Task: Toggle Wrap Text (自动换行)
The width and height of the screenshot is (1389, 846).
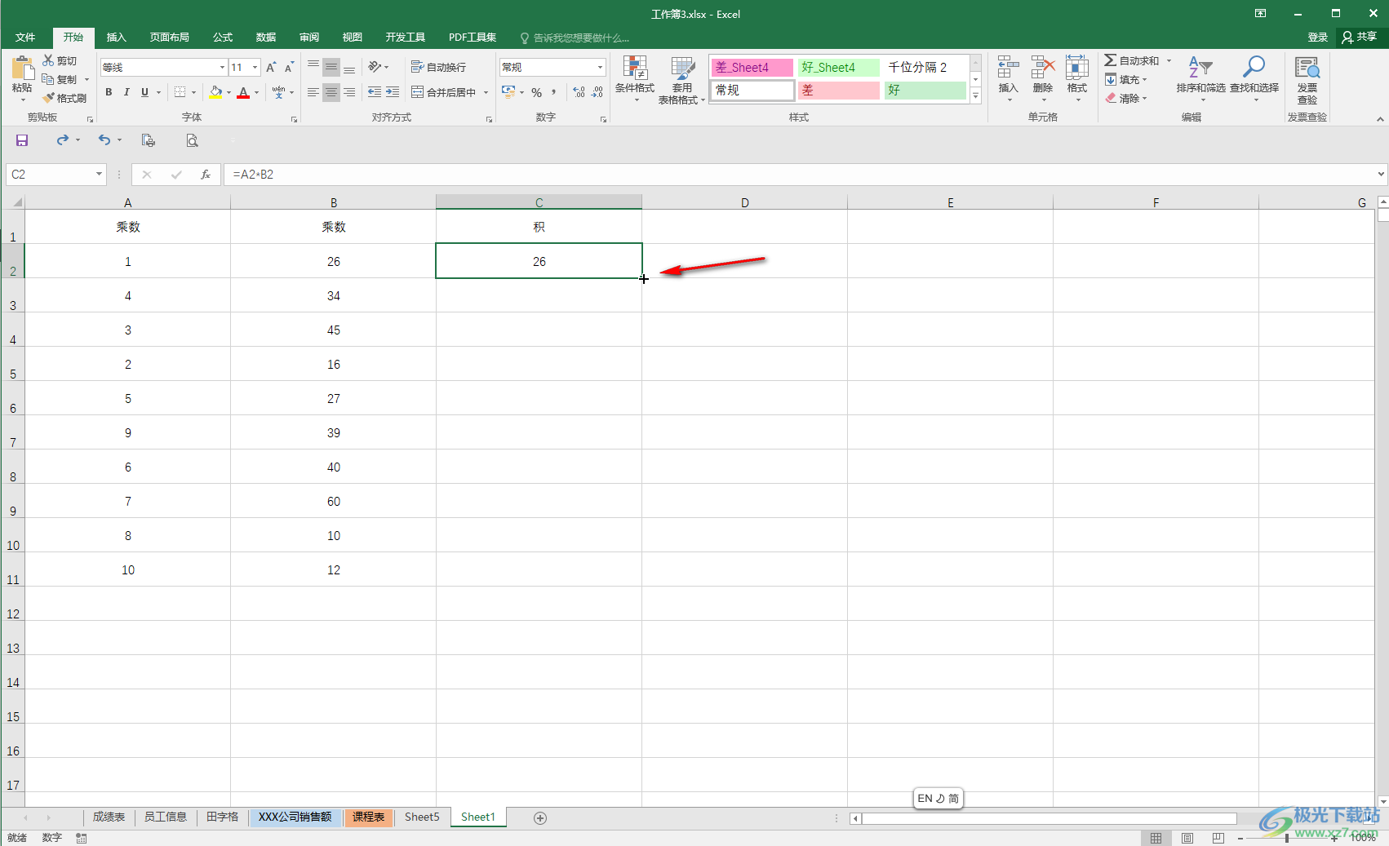Action: click(x=438, y=67)
